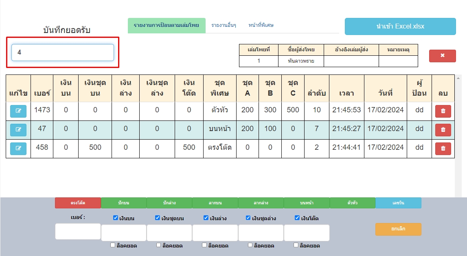This screenshot has width=467, height=256.
Task: Click the red X close button
Action: (x=442, y=56)
